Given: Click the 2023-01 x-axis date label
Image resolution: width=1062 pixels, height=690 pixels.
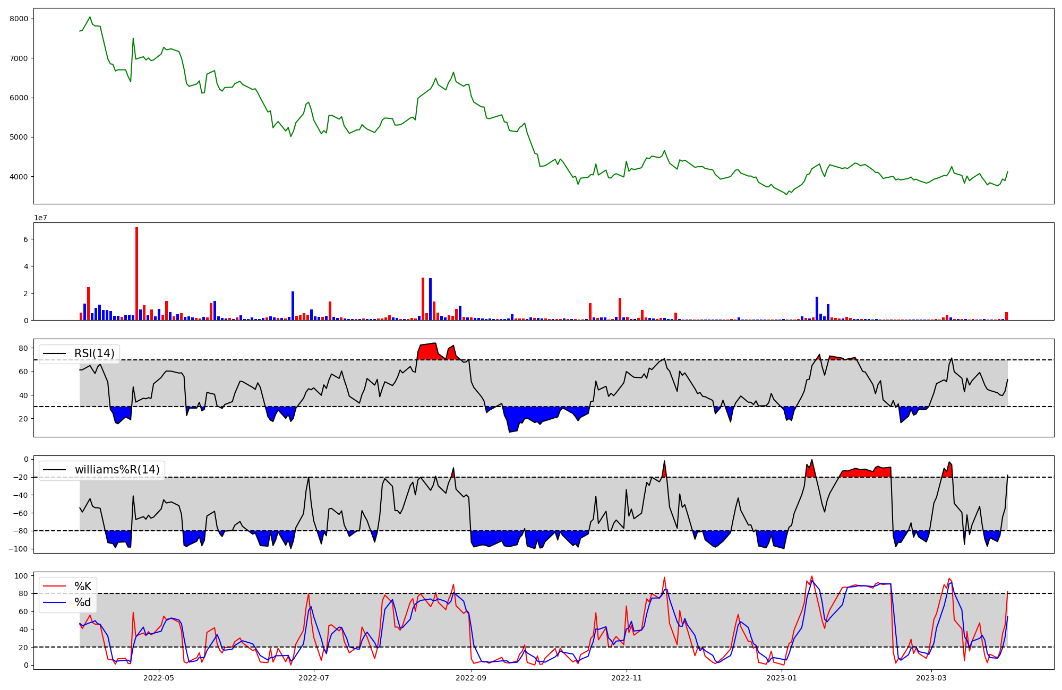Looking at the screenshot, I should tap(783, 678).
